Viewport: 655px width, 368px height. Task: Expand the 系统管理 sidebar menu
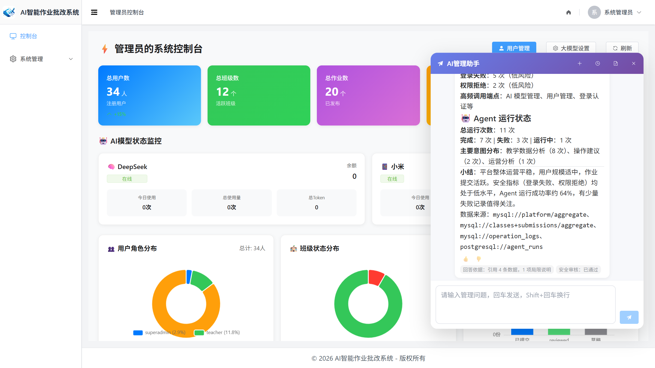pyautogui.click(x=41, y=59)
